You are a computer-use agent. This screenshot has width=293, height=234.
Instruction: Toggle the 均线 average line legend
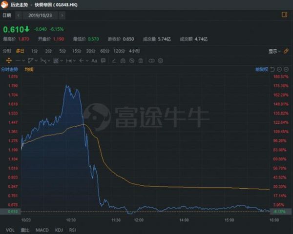28,70
